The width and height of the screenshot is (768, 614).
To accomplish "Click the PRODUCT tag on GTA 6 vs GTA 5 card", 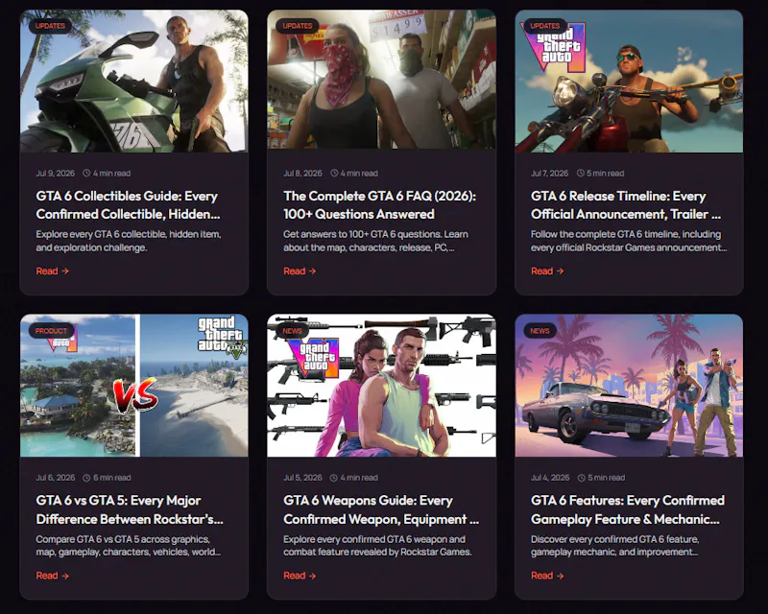I will tap(51, 331).
